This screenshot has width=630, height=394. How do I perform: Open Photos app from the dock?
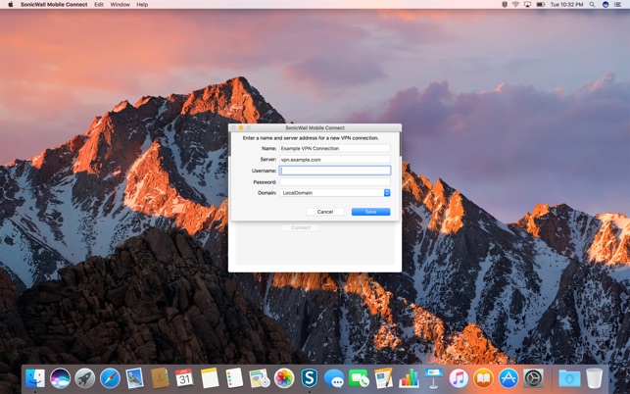click(x=284, y=377)
